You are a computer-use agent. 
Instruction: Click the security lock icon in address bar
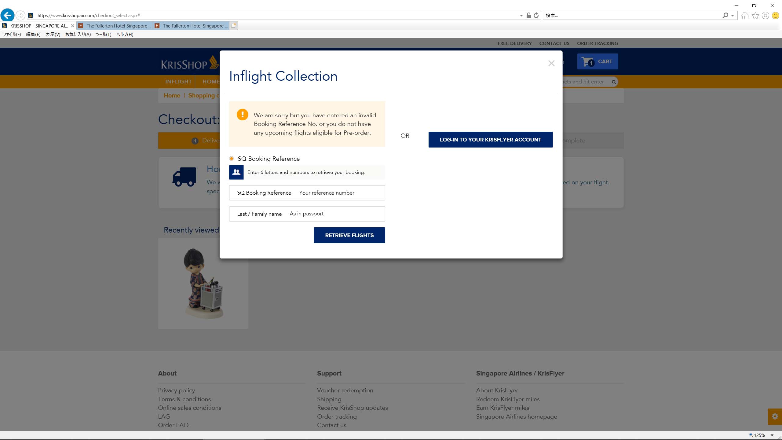tap(528, 15)
